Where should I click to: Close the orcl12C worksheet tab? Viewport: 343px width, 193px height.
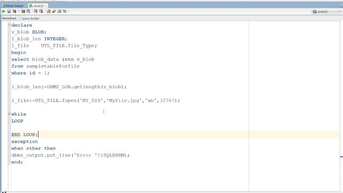(x=46, y=6)
